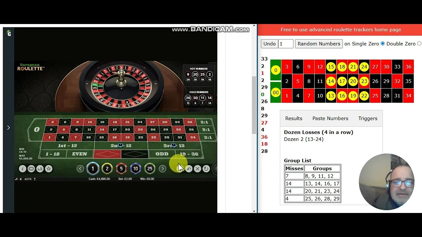The image size is (422, 237).
Task: Bet on number 17 on the table
Action: pos(115,130)
